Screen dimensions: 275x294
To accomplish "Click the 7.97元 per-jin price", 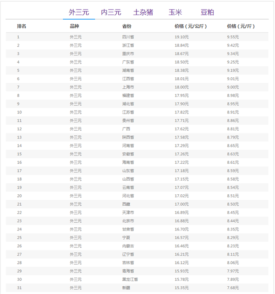I will 233,271.
